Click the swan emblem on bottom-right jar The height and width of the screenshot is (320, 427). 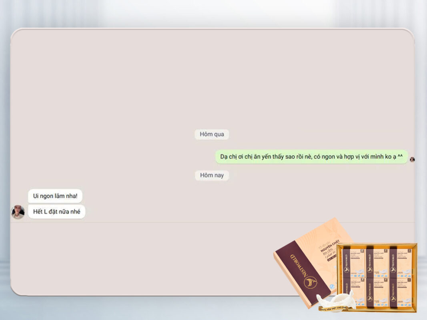[x=393, y=298]
